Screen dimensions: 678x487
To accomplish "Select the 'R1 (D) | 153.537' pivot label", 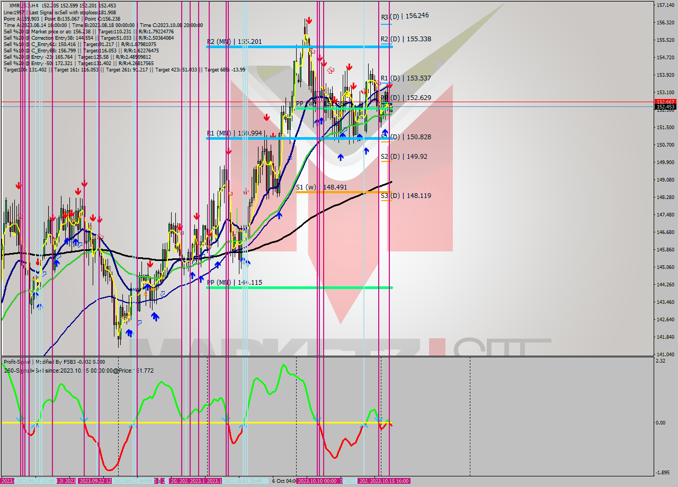I will tap(406, 78).
